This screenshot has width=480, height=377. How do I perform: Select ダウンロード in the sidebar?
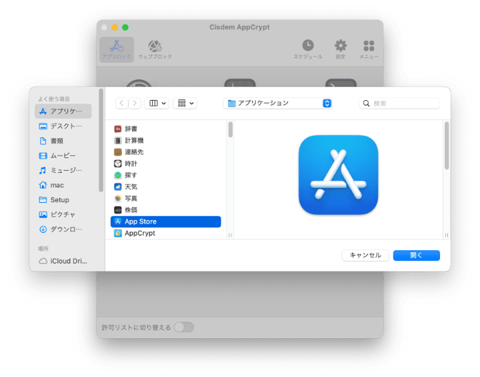point(65,229)
